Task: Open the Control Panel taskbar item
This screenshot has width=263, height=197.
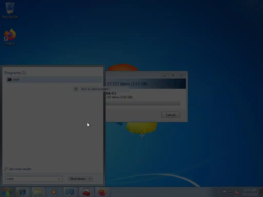Action: pos(70,192)
